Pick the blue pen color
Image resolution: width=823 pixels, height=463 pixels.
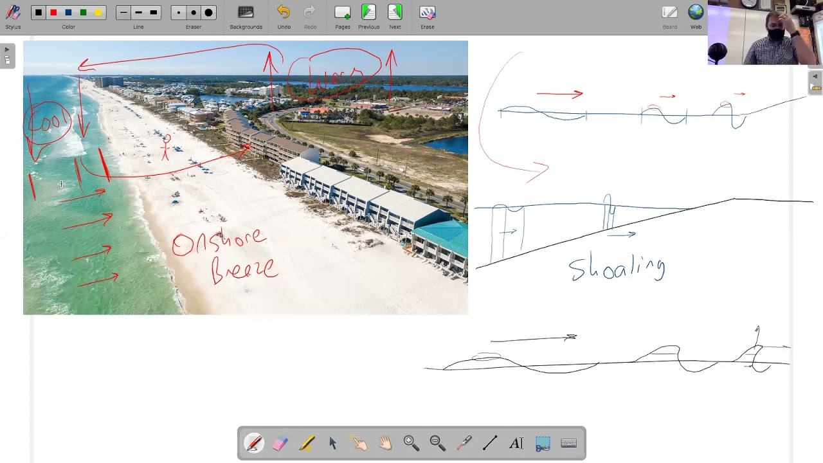(x=69, y=12)
